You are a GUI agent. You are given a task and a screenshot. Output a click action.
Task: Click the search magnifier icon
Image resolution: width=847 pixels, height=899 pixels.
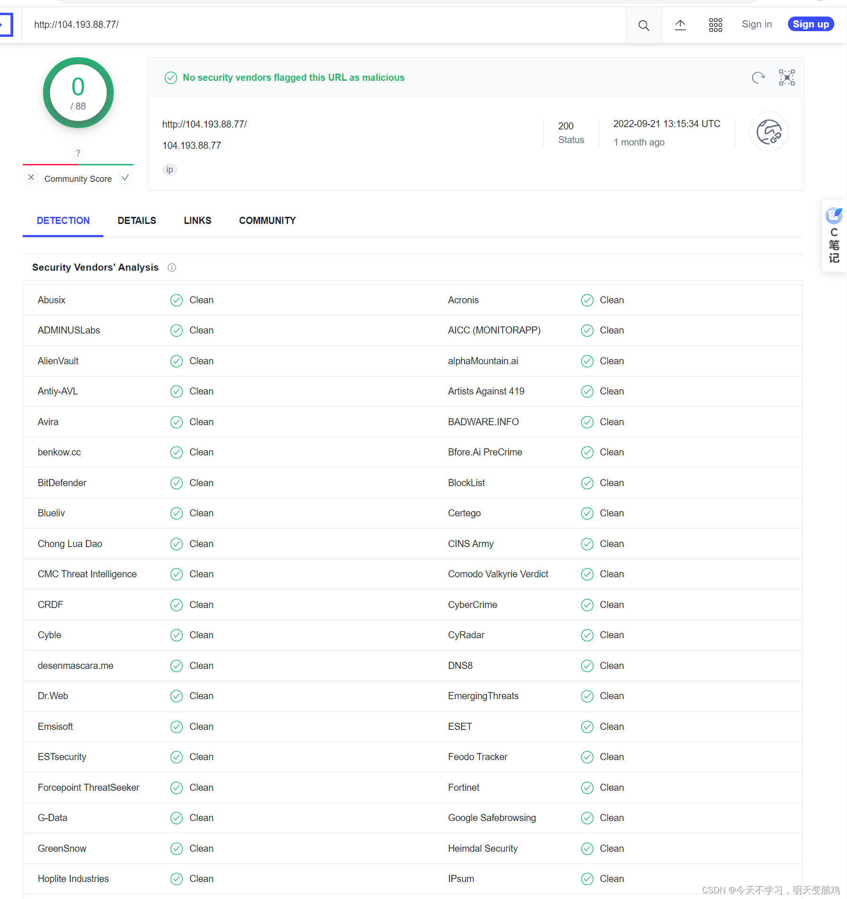point(644,25)
